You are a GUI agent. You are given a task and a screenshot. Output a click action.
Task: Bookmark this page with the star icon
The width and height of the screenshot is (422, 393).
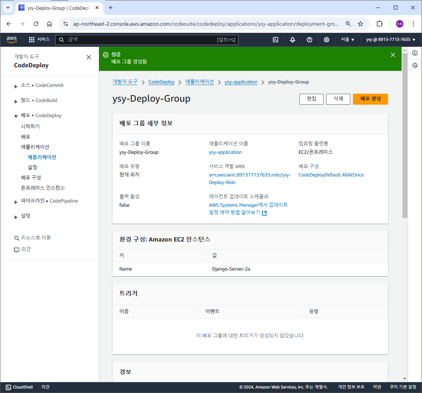point(360,24)
